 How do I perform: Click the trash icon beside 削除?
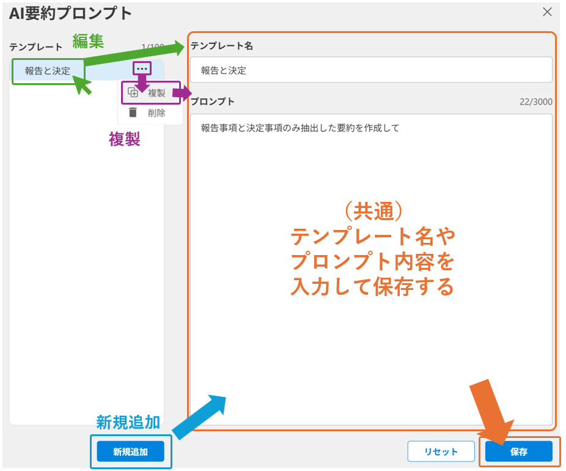(x=133, y=113)
